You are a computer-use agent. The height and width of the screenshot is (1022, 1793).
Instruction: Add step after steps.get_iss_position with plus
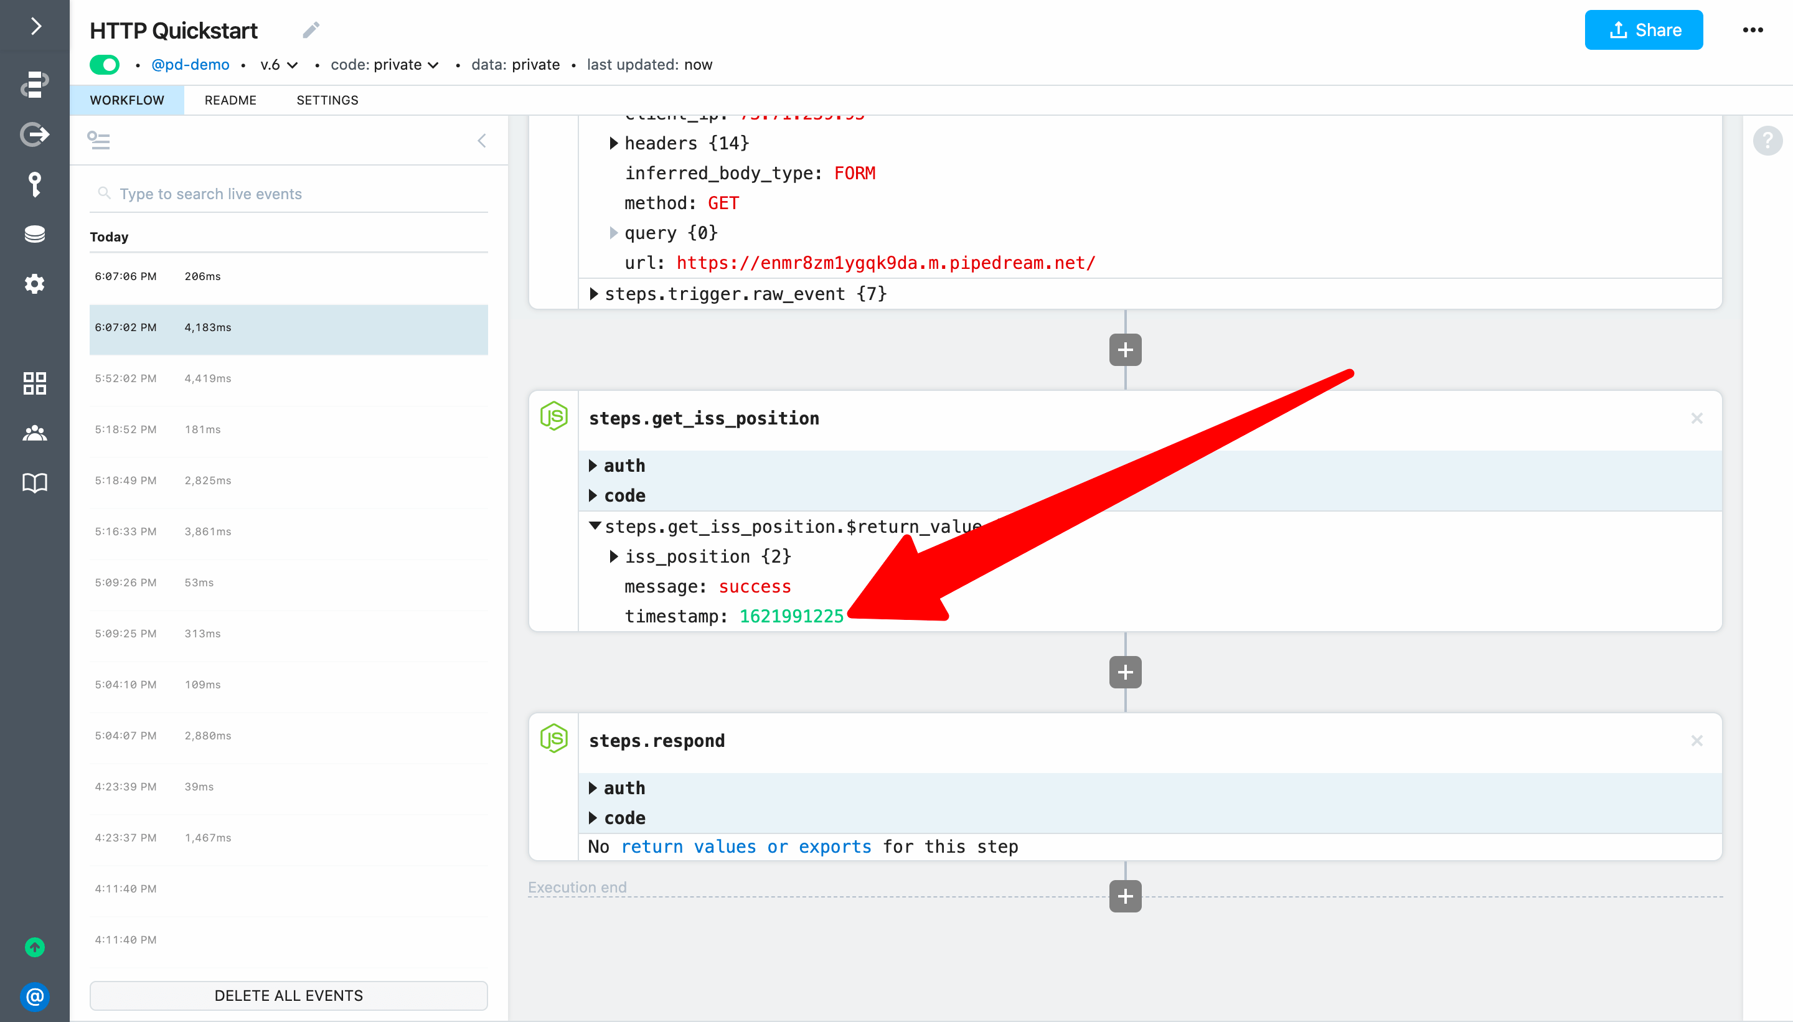(1124, 672)
